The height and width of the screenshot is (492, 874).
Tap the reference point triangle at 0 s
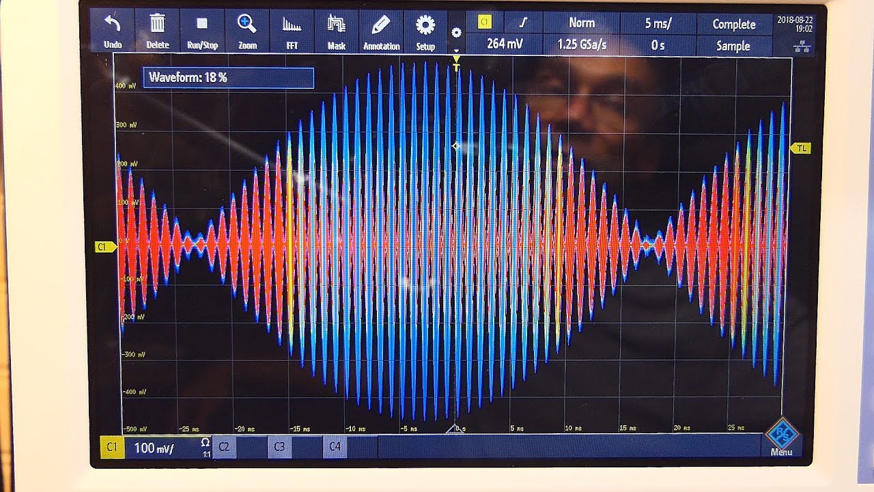(x=455, y=429)
